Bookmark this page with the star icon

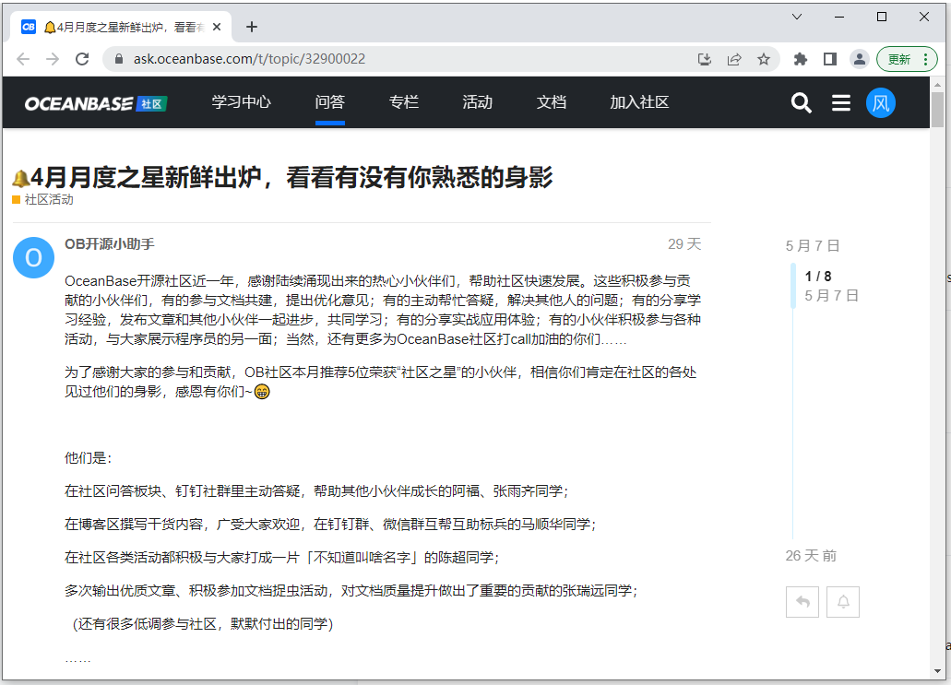[x=764, y=59]
